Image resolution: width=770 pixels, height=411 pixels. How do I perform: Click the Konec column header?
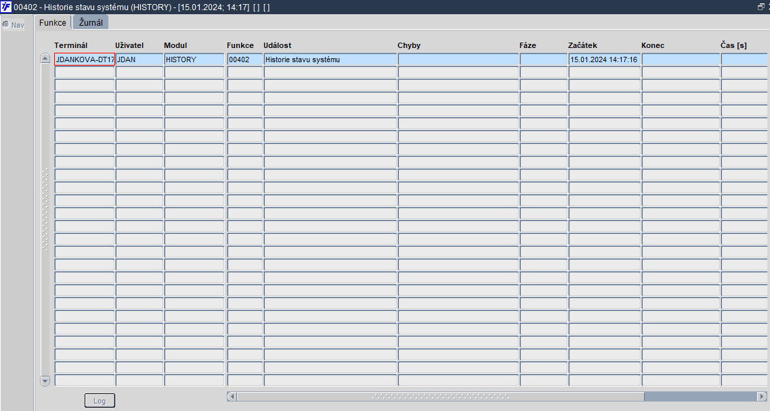coord(653,45)
